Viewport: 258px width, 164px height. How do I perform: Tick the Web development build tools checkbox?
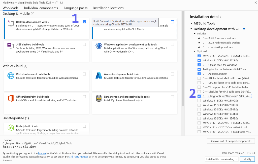(x=84, y=74)
